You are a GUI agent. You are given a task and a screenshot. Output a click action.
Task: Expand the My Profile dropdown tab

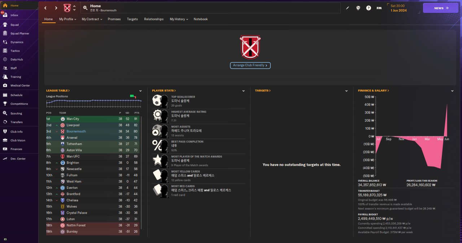[x=68, y=19]
